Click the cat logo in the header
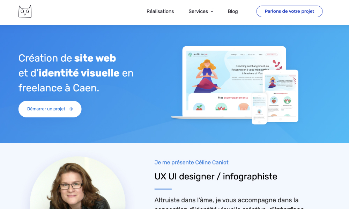Screen dimensions: 349x209 [x=25, y=11]
